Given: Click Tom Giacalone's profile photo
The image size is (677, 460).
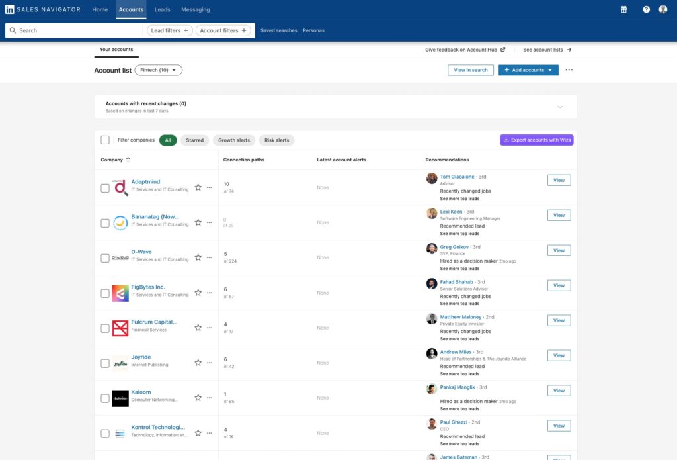Looking at the screenshot, I should coord(431,178).
